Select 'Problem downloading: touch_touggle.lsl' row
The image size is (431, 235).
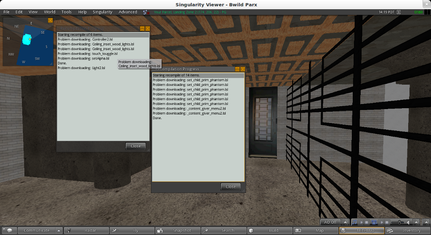click(103, 53)
